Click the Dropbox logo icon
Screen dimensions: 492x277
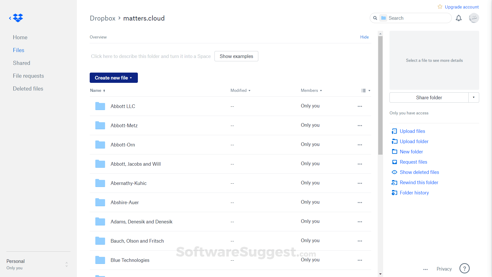click(x=18, y=18)
